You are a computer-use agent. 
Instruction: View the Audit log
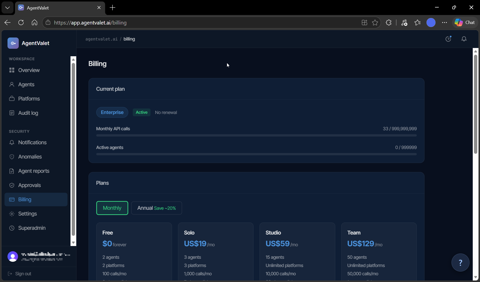36,113
